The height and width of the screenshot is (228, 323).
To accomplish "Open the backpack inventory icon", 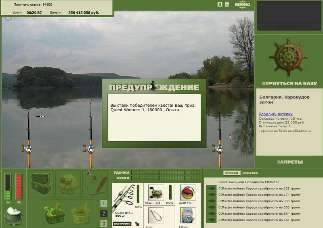I will click(x=41, y=183).
